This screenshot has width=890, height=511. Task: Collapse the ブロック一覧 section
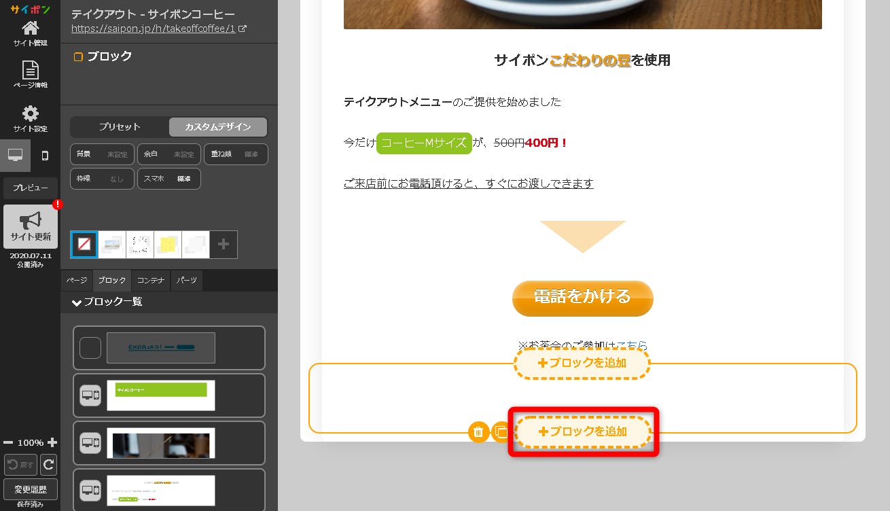point(77,302)
